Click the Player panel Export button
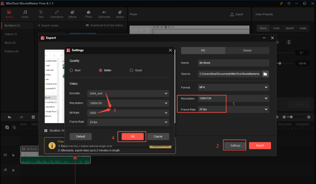316x184 pixels. 236,14
